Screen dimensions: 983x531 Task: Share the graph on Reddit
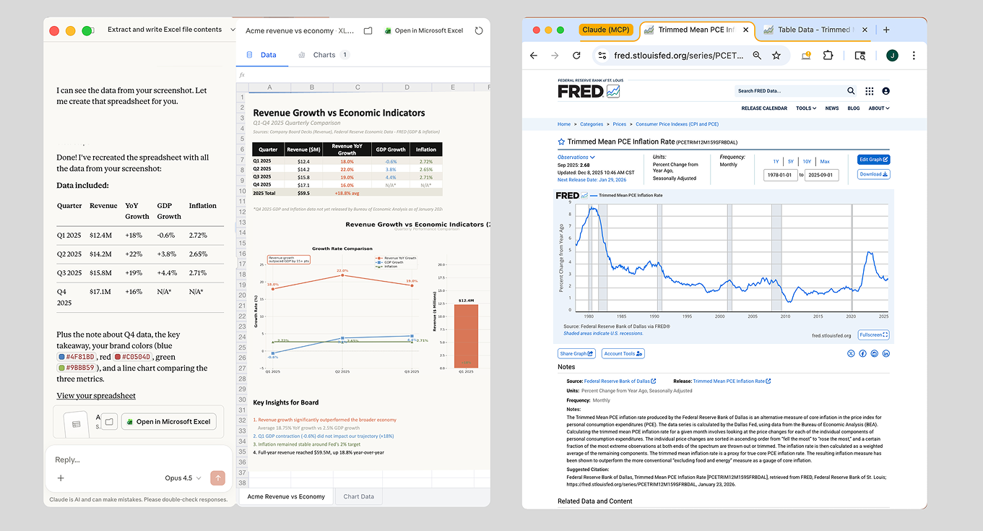(874, 353)
